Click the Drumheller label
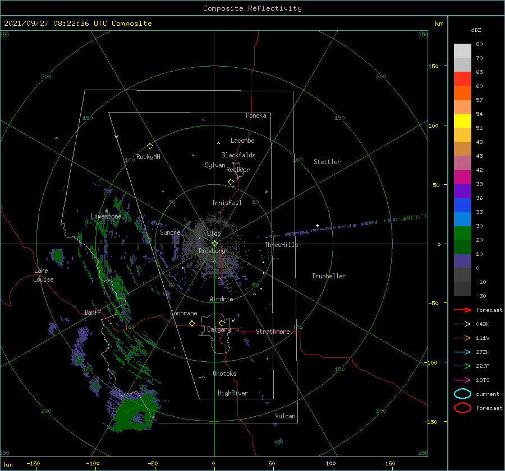 pyautogui.click(x=329, y=276)
